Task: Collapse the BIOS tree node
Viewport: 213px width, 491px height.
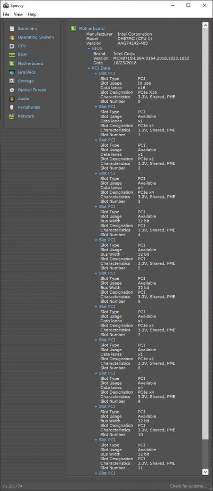Action: [89, 49]
